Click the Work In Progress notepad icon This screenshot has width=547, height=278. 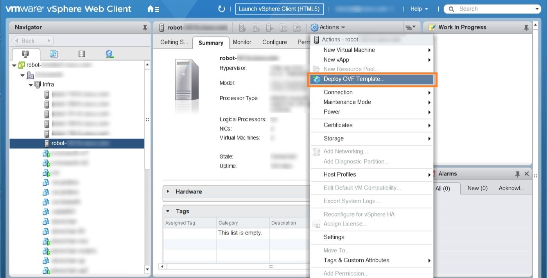click(x=432, y=27)
